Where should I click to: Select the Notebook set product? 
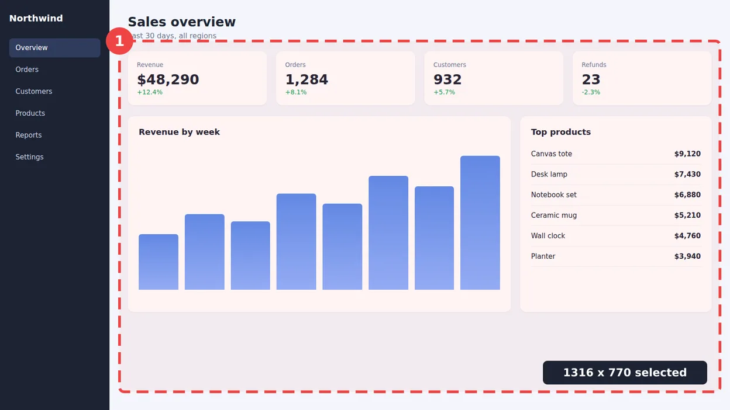coord(616,195)
